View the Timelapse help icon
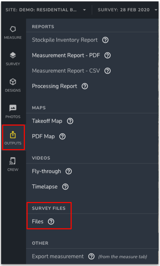 tap(65, 187)
